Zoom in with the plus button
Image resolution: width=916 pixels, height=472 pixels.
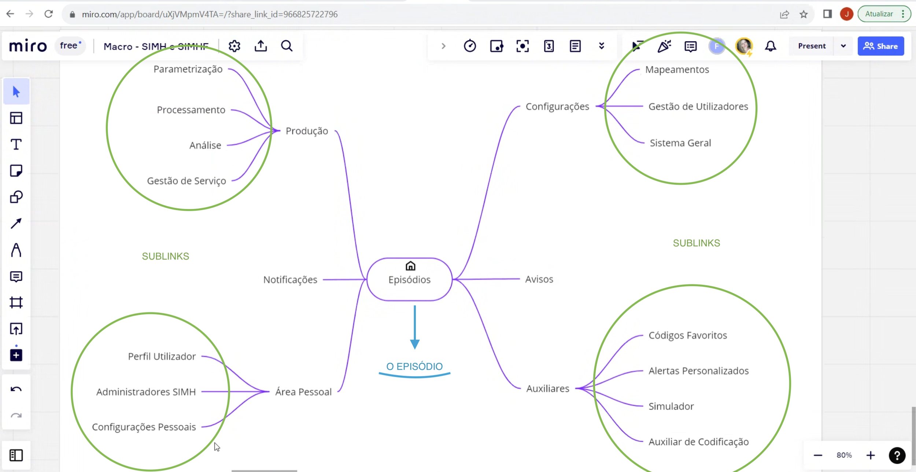coord(871,455)
